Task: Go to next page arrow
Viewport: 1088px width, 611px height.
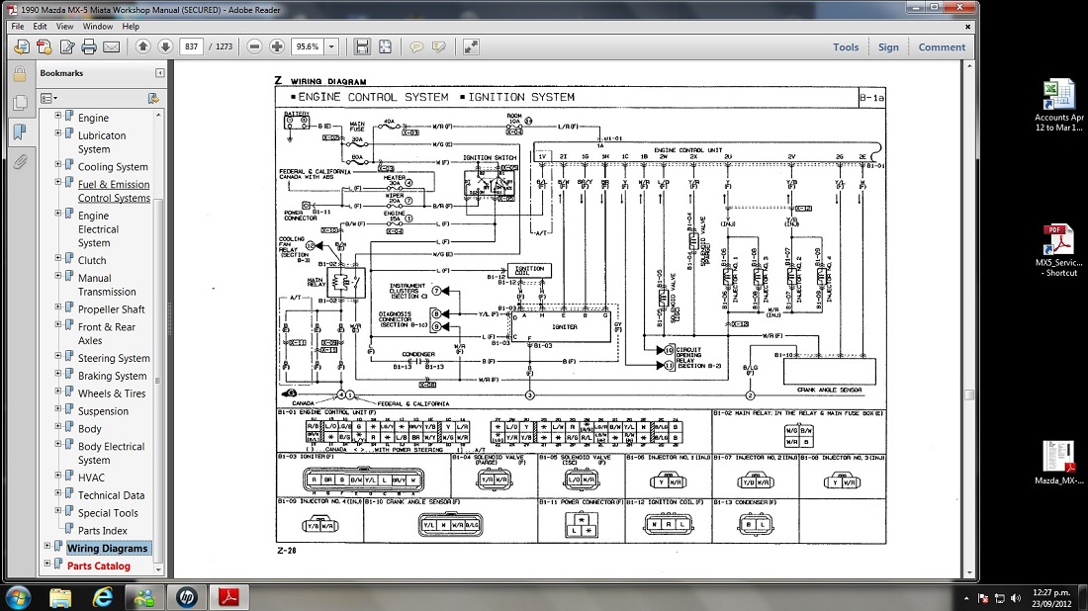Action: pyautogui.click(x=165, y=46)
